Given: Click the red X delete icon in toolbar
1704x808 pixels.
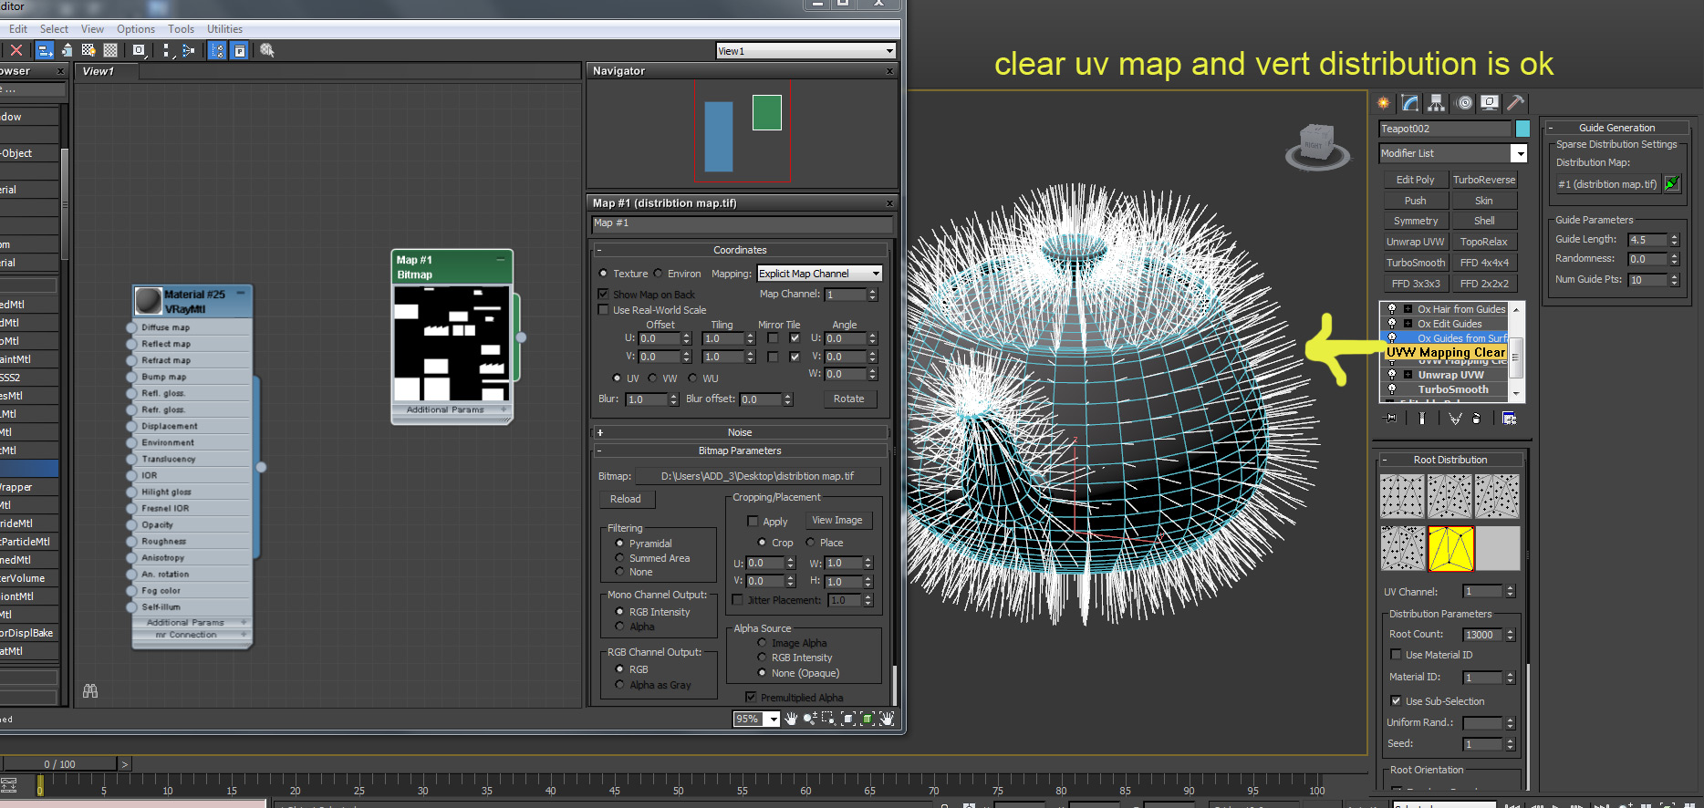Looking at the screenshot, I should (16, 50).
